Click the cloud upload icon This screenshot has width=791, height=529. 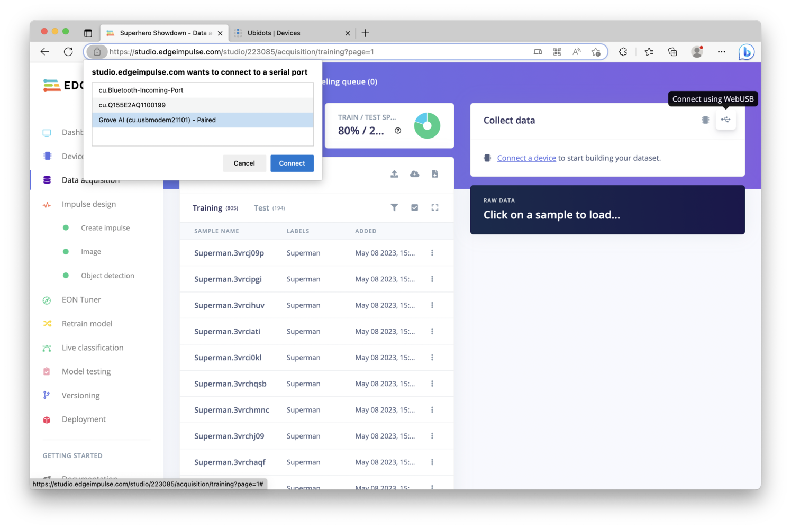pos(415,174)
